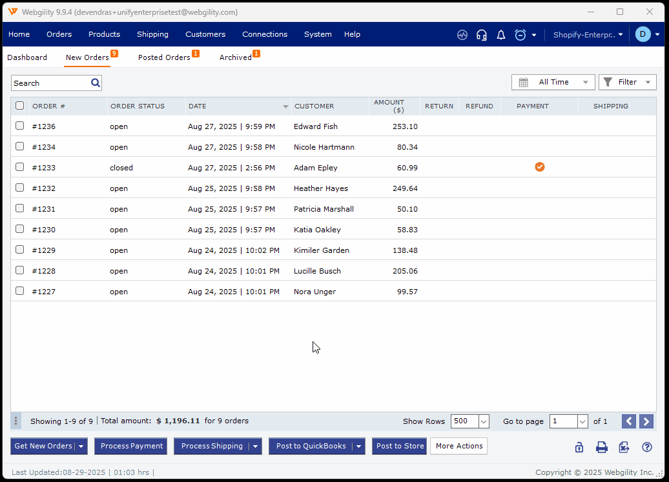Click the padlock icon in bottom toolbar

click(x=579, y=447)
